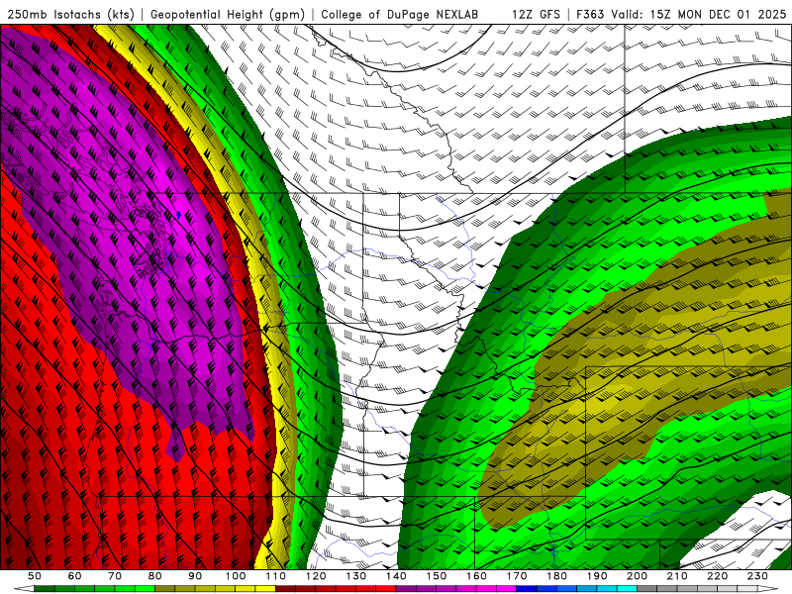Click the "130" legend value
792x594 pixels.
point(356,576)
